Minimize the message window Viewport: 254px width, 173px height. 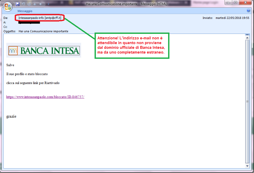[229, 2]
